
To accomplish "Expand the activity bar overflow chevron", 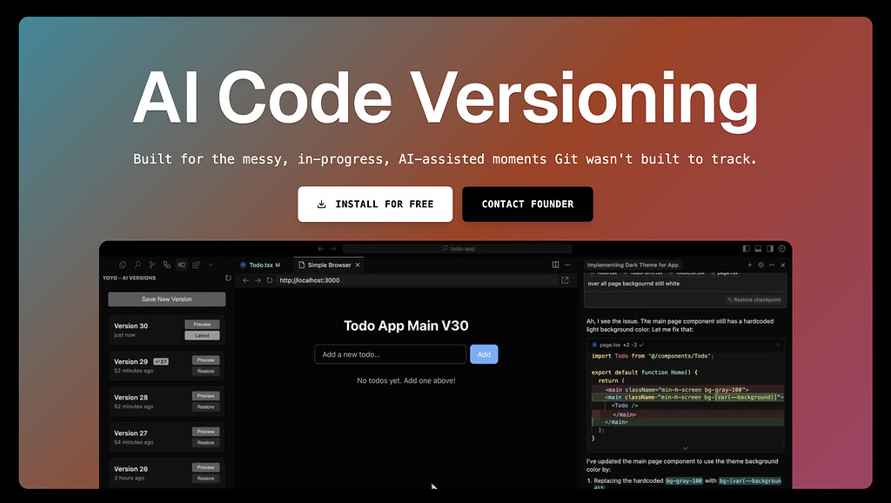I will 211,265.
